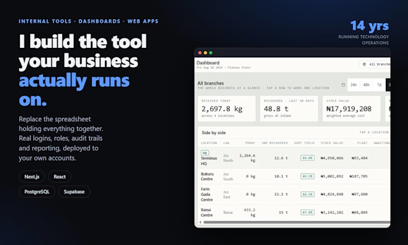Click the stock value ₦4,950,066 cell
The height and width of the screenshot is (245, 408).
click(x=332, y=158)
